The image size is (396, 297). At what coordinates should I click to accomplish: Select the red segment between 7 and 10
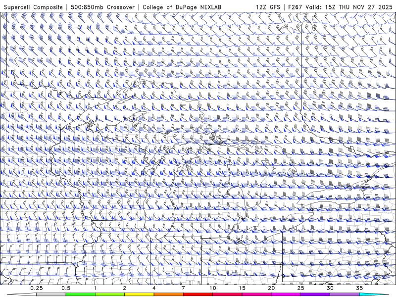(x=198, y=295)
